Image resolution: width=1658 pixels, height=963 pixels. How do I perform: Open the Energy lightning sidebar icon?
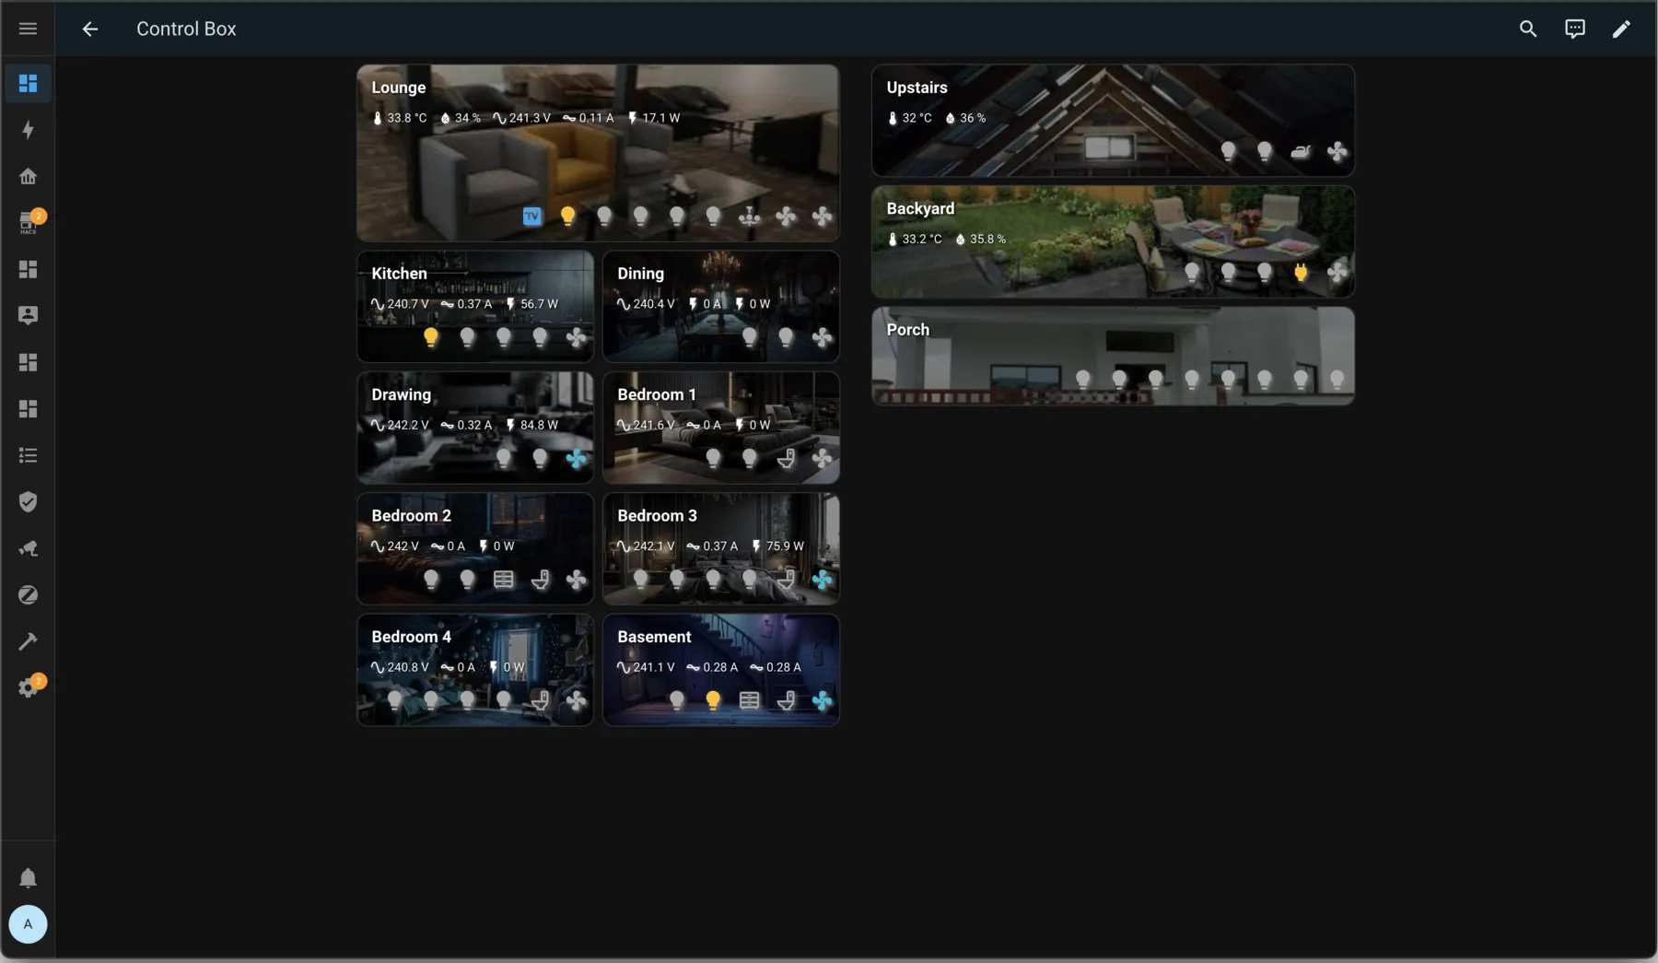tap(28, 130)
